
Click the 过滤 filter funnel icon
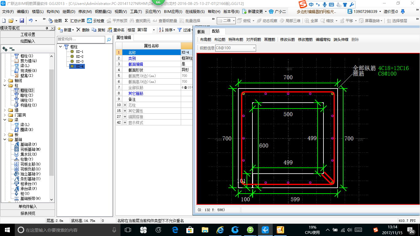coord(180,30)
